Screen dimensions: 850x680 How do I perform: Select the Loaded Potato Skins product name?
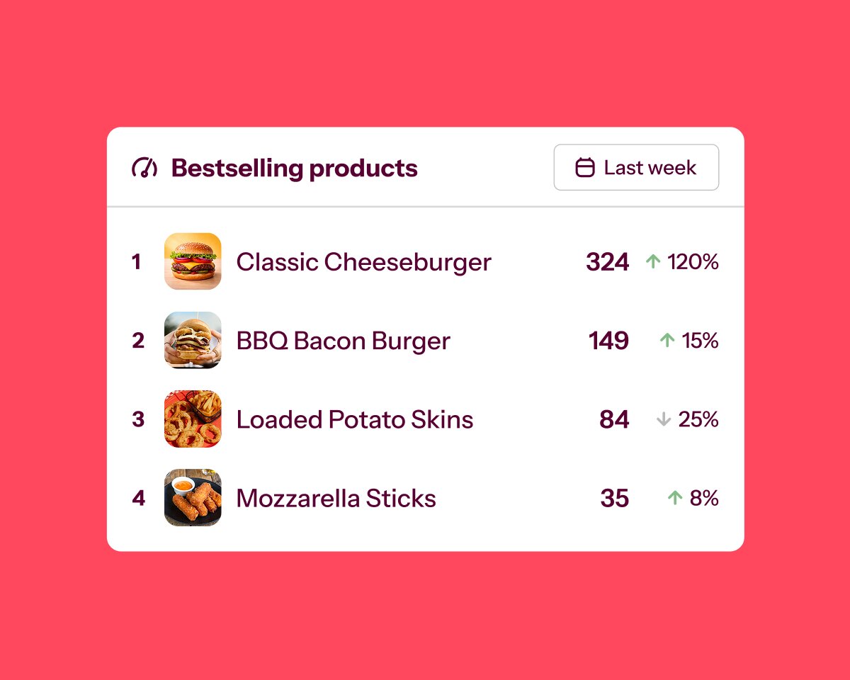pos(354,419)
